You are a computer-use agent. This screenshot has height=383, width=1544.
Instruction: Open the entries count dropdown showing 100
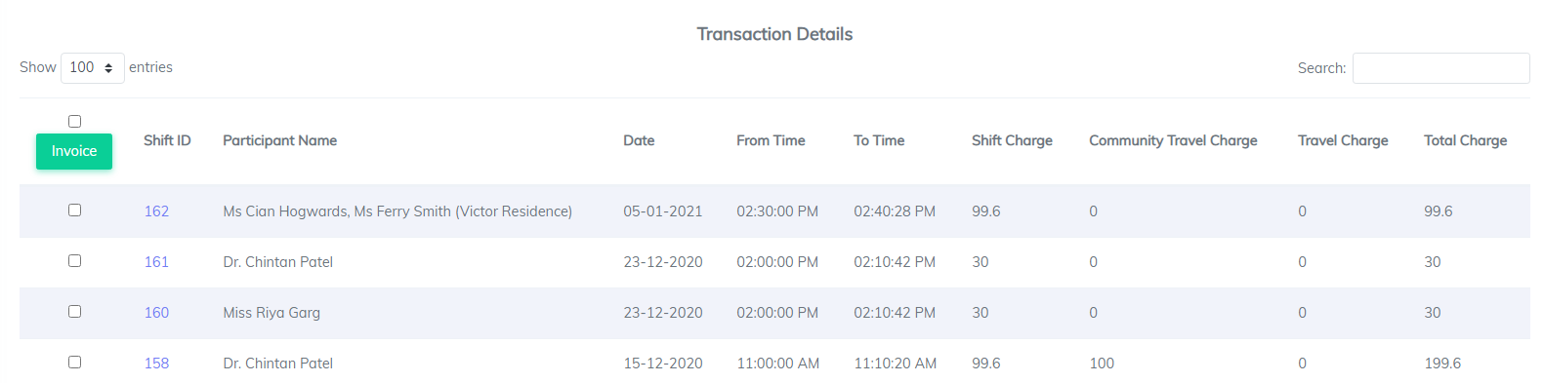pos(92,67)
